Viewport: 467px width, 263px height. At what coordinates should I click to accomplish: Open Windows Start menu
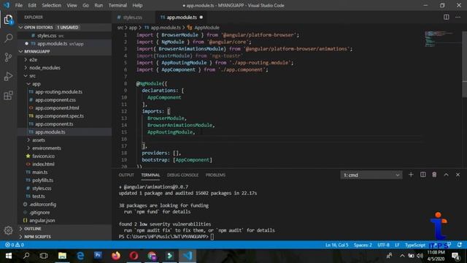(9, 256)
